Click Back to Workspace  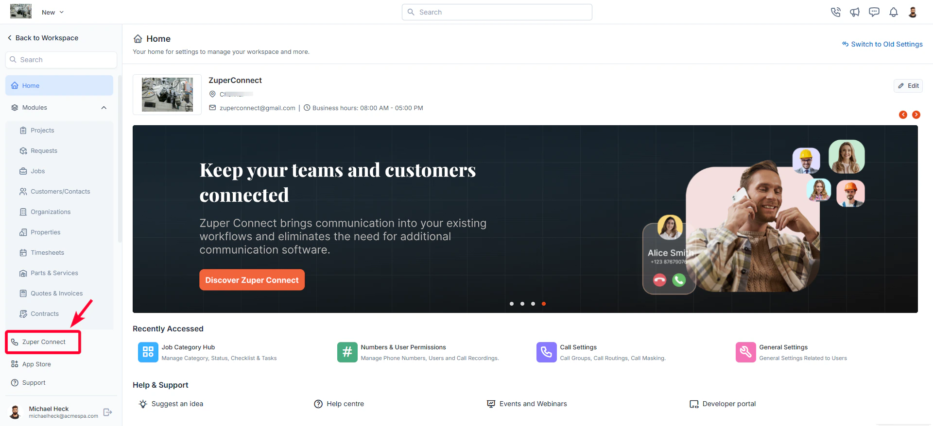pyautogui.click(x=43, y=38)
